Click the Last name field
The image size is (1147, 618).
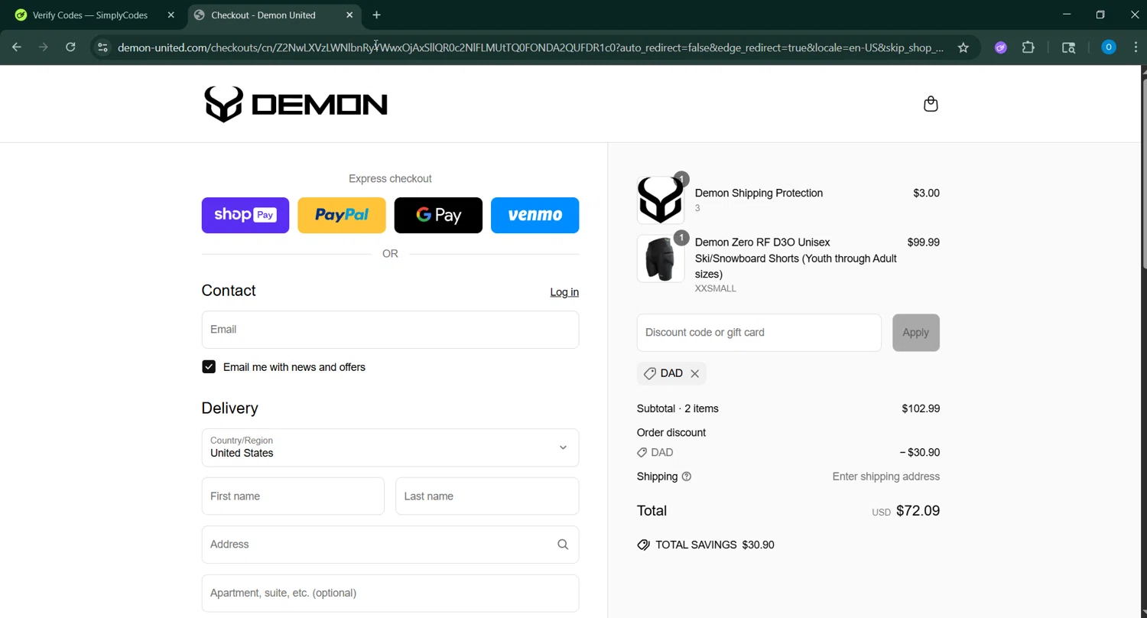click(487, 496)
